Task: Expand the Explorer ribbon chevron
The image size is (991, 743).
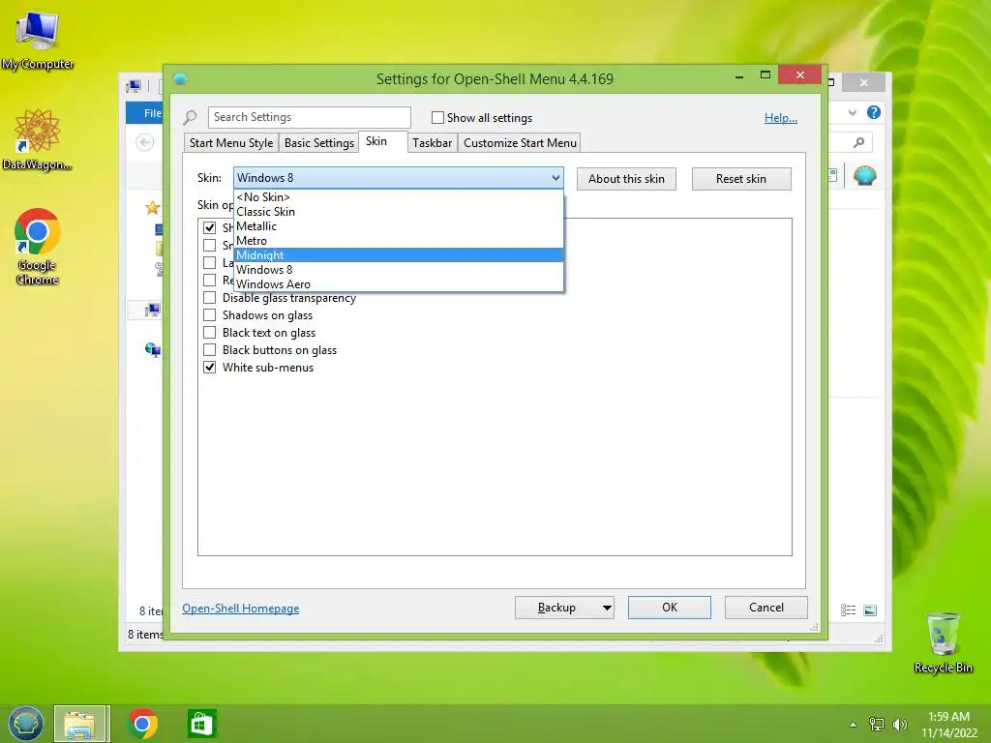Action: (853, 112)
